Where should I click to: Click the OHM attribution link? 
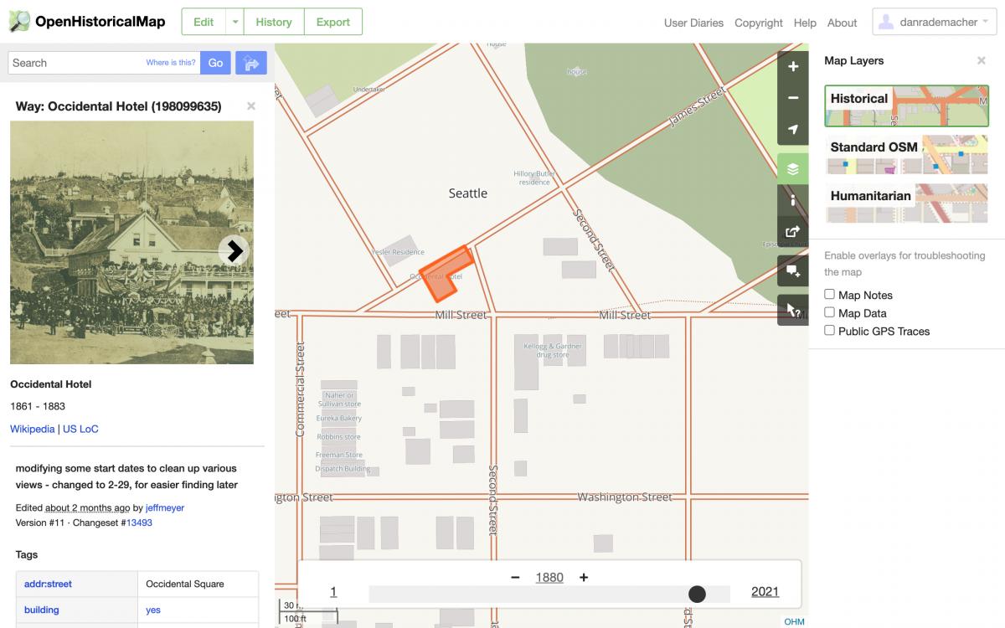coord(794,621)
